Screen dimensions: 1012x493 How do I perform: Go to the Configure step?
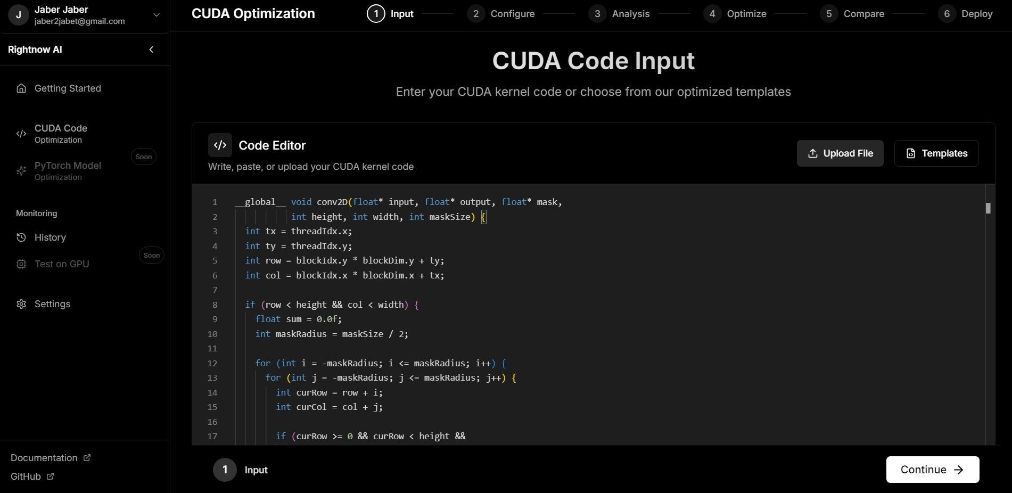click(x=501, y=14)
